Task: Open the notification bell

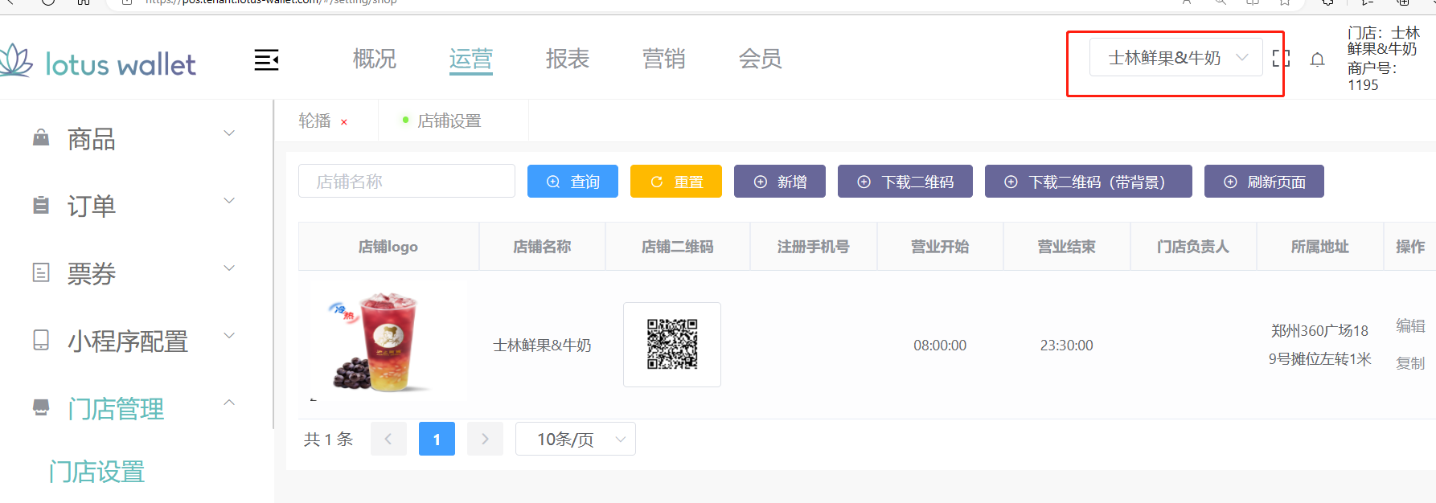Action: [1317, 59]
